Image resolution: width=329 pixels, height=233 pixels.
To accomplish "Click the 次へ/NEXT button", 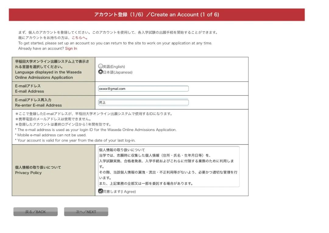I will click(86, 212).
